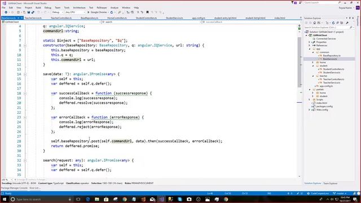Open Skype from the taskbar
This screenshot has height=203, width=361.
(x=180, y=199)
